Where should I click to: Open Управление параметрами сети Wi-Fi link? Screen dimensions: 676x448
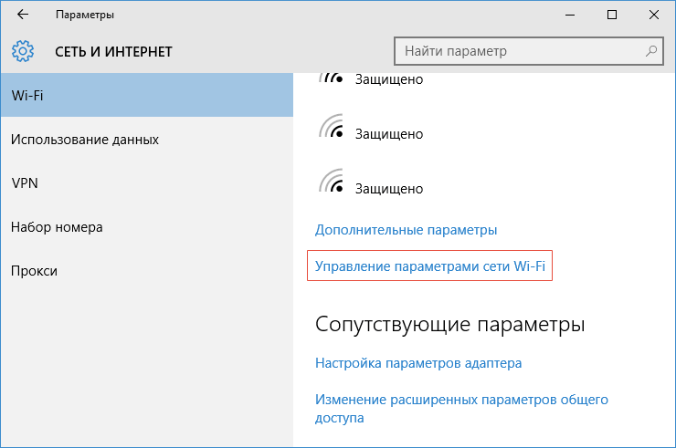pyautogui.click(x=430, y=266)
